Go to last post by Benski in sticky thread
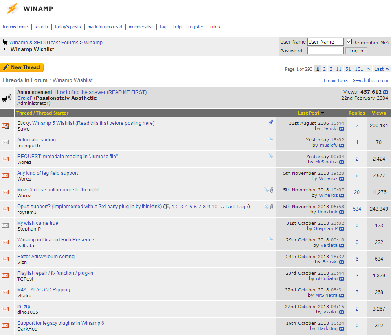The height and width of the screenshot is (335, 391). 342,129
